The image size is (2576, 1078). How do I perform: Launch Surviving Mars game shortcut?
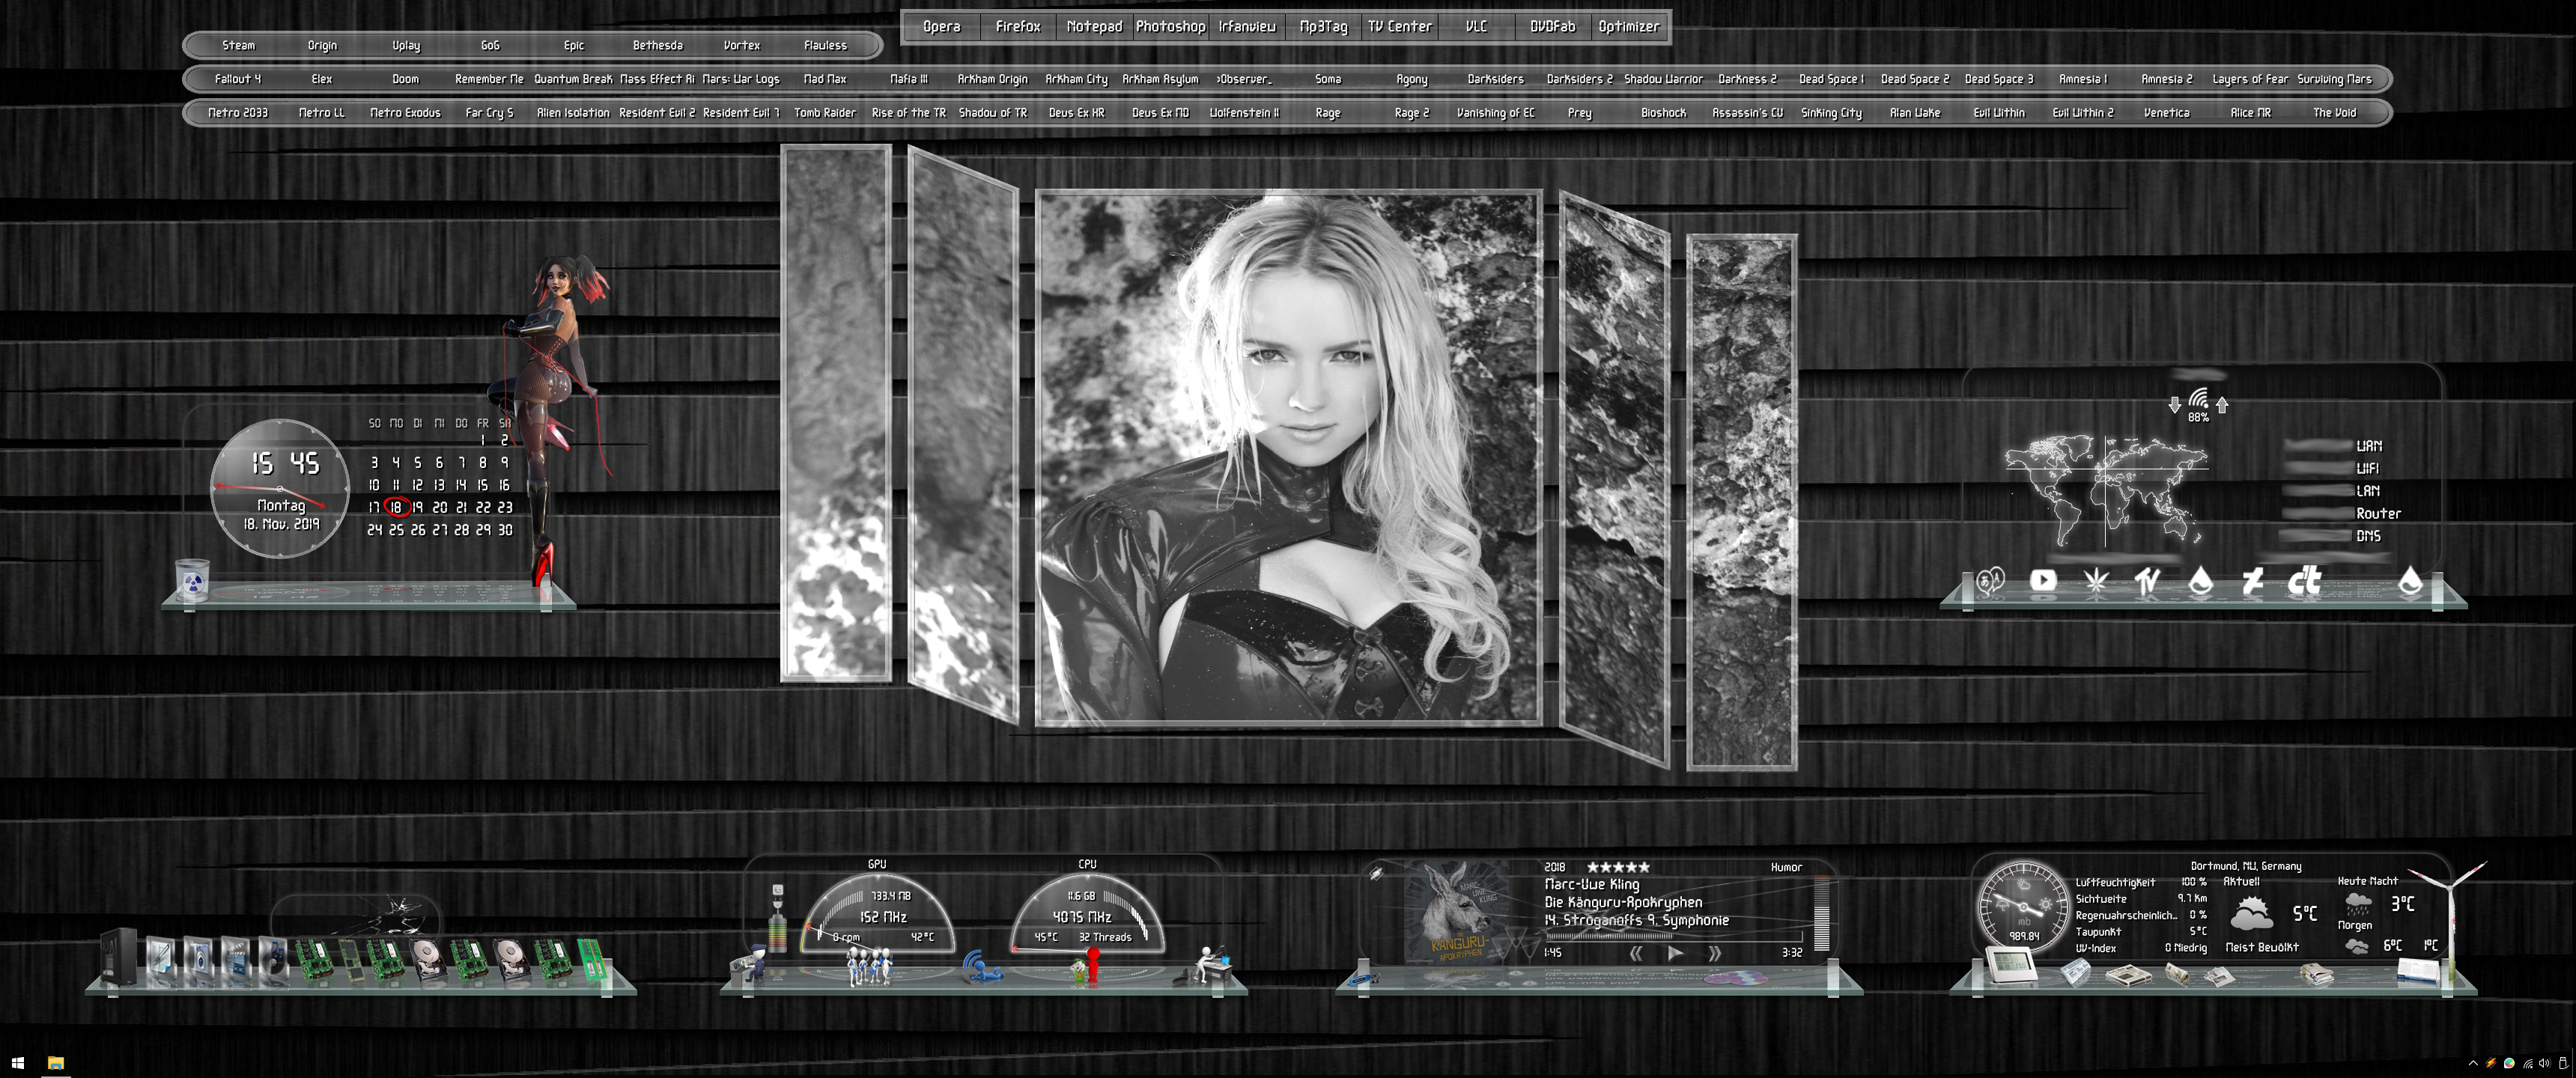pos(2334,79)
